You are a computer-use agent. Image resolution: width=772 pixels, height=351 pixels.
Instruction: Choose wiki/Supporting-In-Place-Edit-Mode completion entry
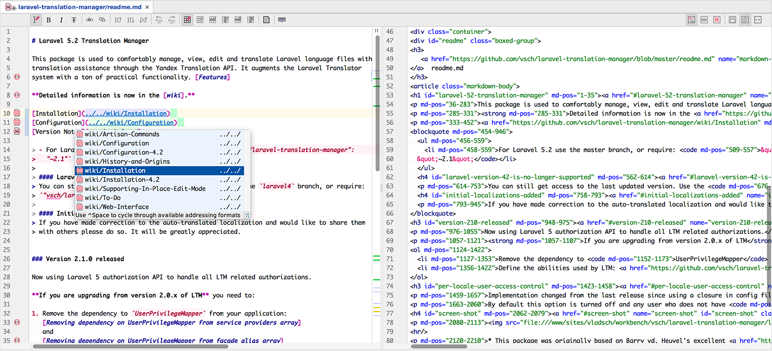coord(159,189)
